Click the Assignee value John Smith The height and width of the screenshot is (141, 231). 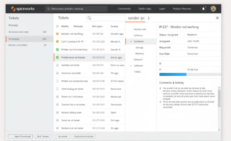click(193, 41)
